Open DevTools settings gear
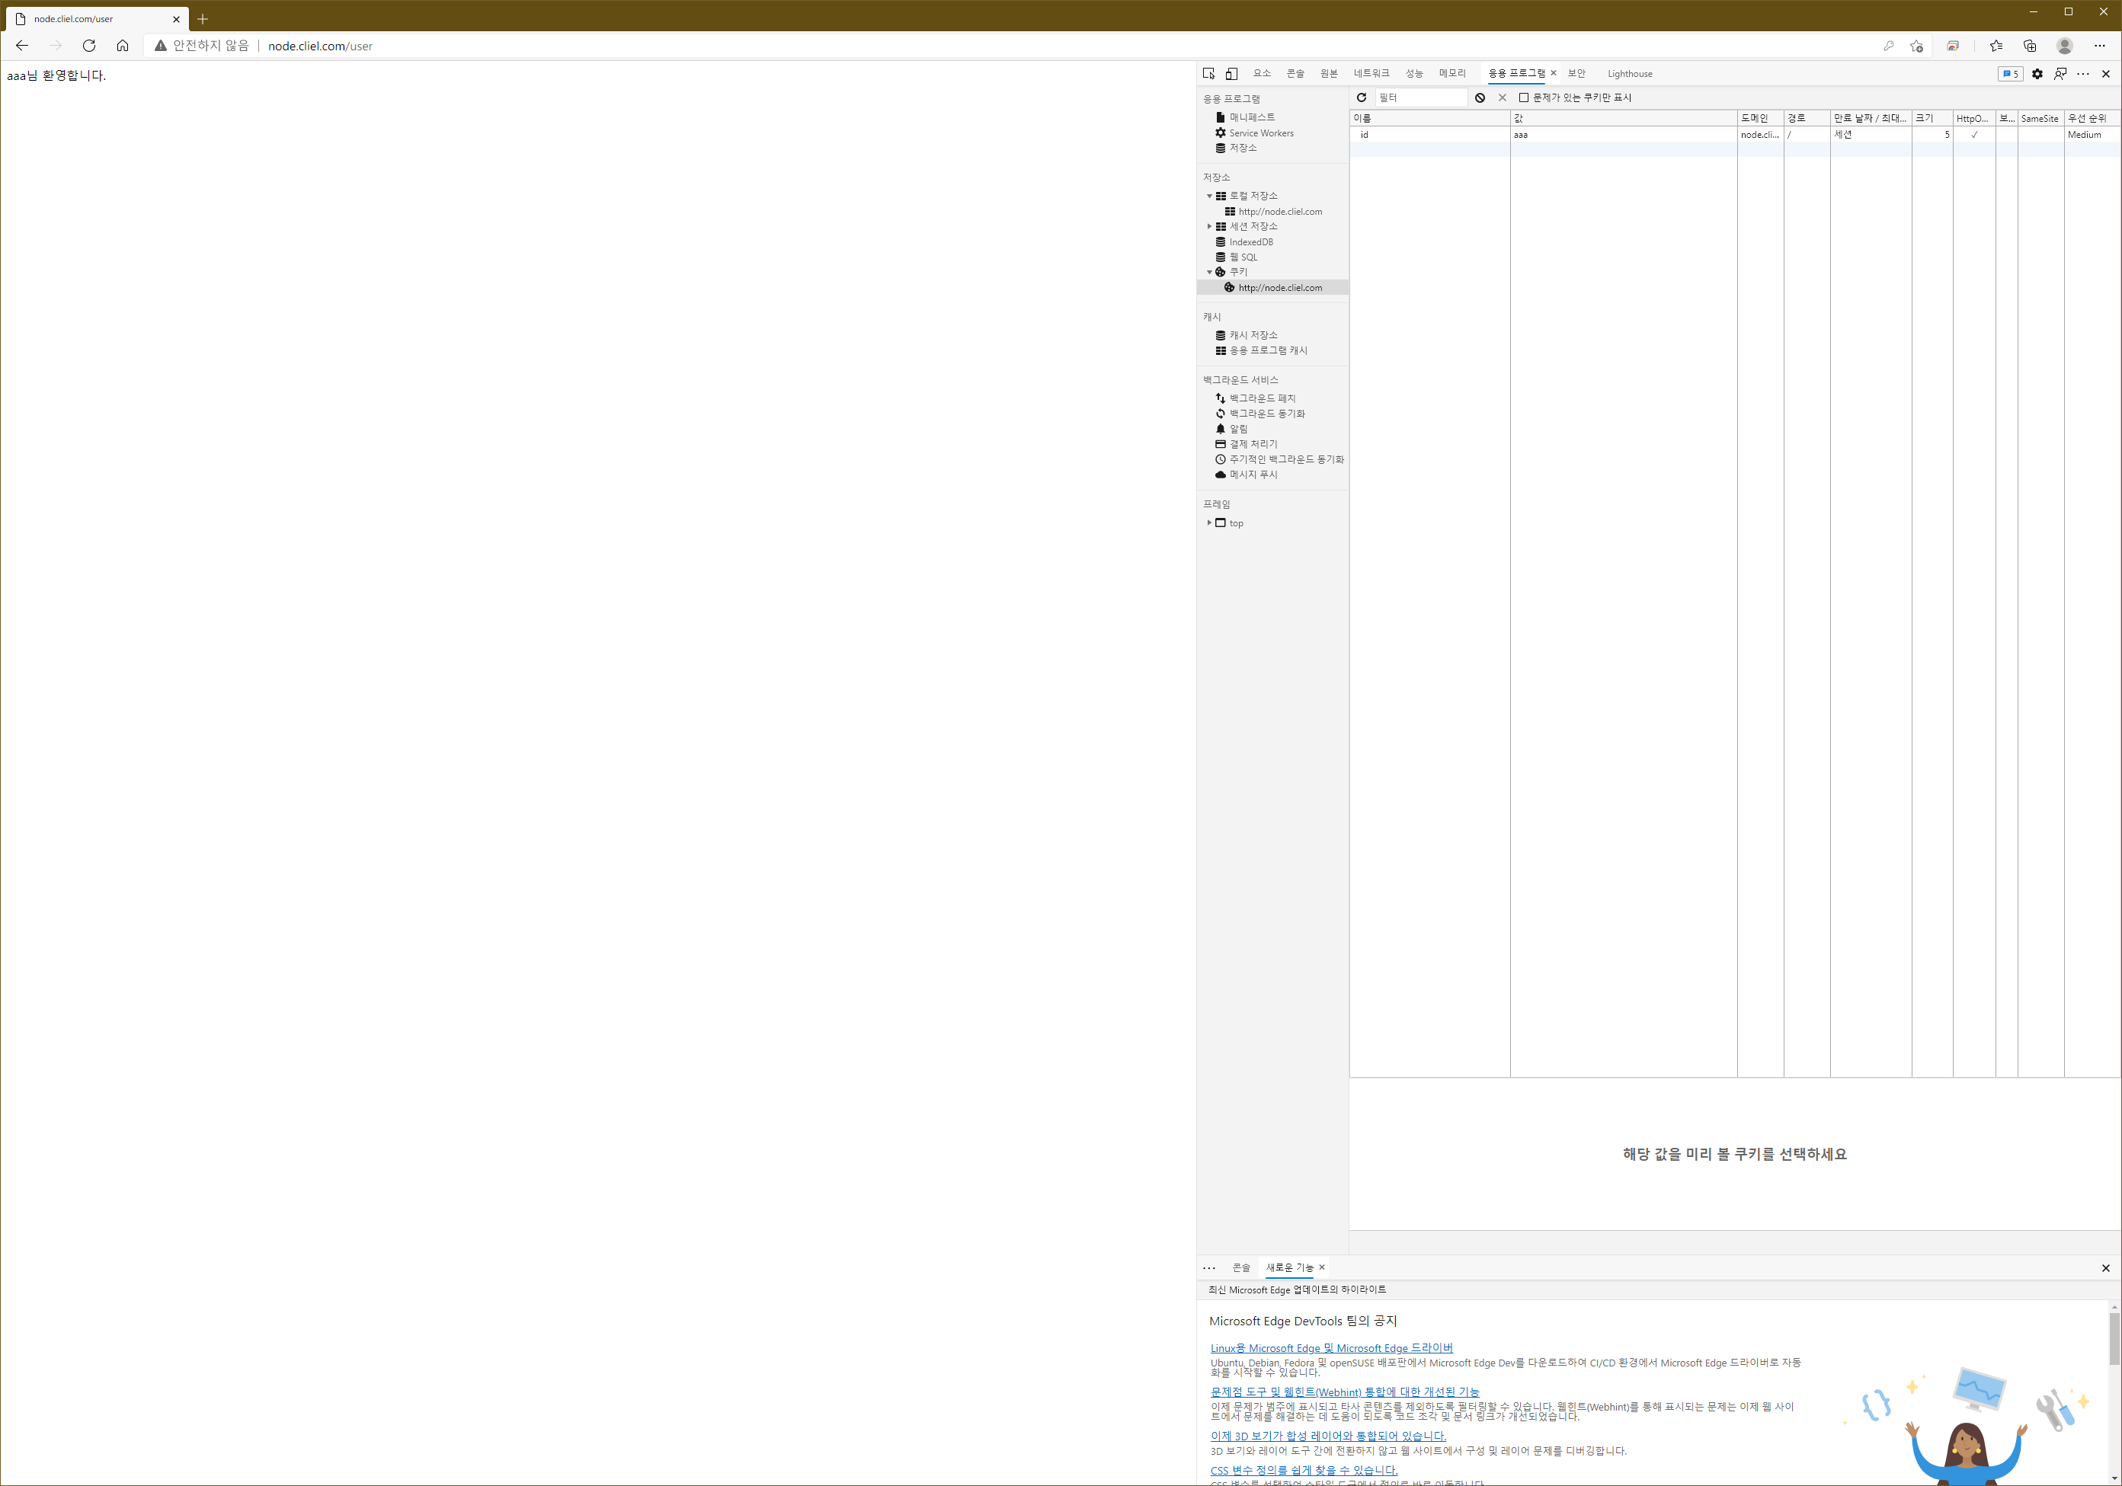 pos(2037,74)
